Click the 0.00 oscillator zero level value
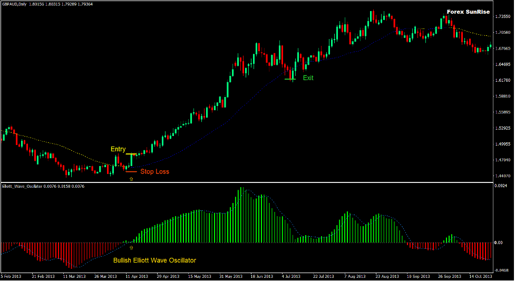This screenshot has width=515, height=281. (499, 243)
